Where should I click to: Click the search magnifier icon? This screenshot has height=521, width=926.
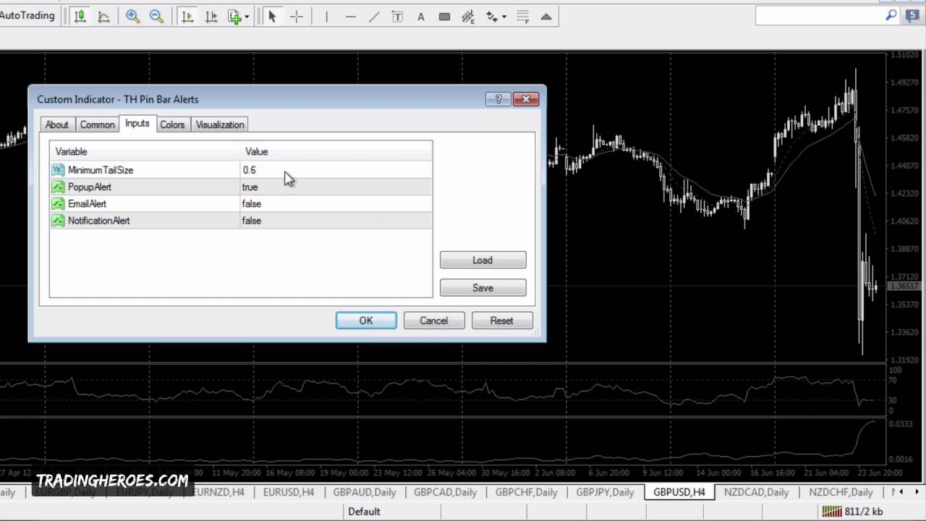pos(891,15)
